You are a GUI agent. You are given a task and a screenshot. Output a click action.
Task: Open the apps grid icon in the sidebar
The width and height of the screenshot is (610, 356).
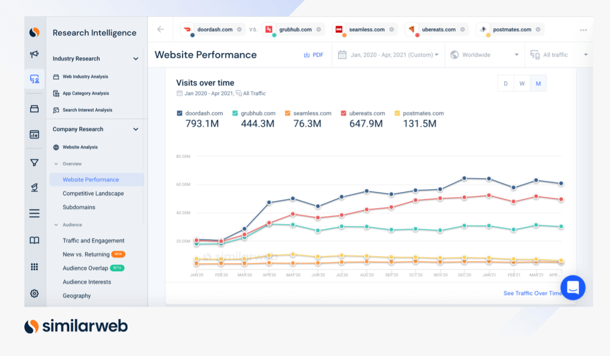[34, 267]
